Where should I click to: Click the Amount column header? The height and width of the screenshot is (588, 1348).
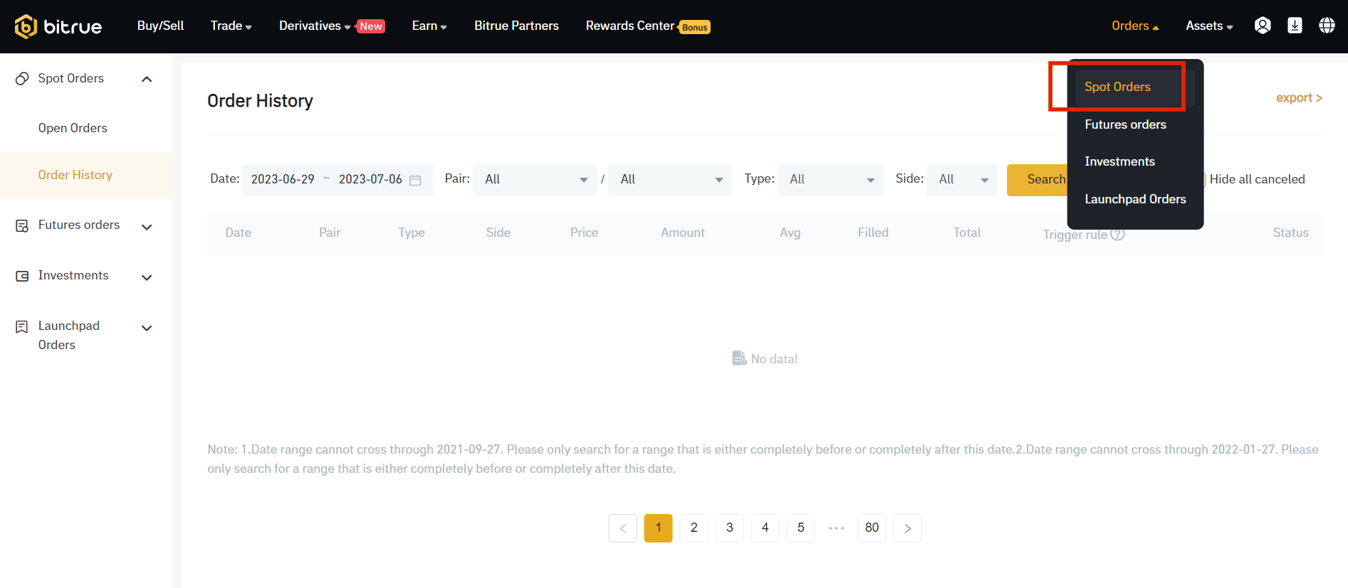click(682, 232)
